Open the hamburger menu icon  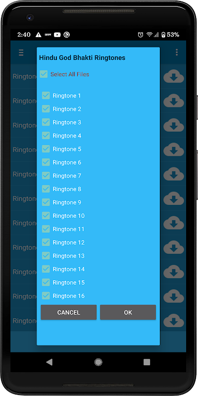(x=21, y=52)
